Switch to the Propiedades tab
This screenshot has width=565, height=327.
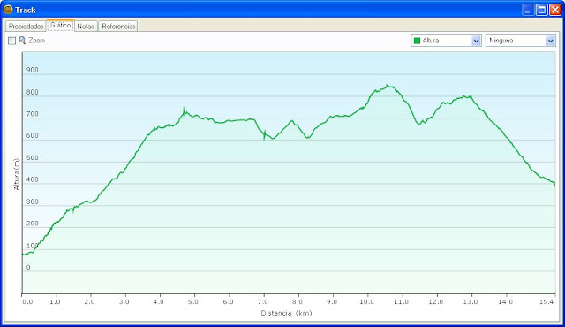(26, 27)
